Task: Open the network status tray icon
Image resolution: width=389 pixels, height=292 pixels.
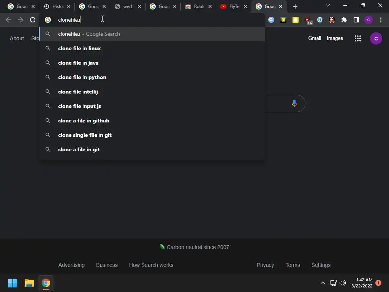Action: [x=333, y=283]
